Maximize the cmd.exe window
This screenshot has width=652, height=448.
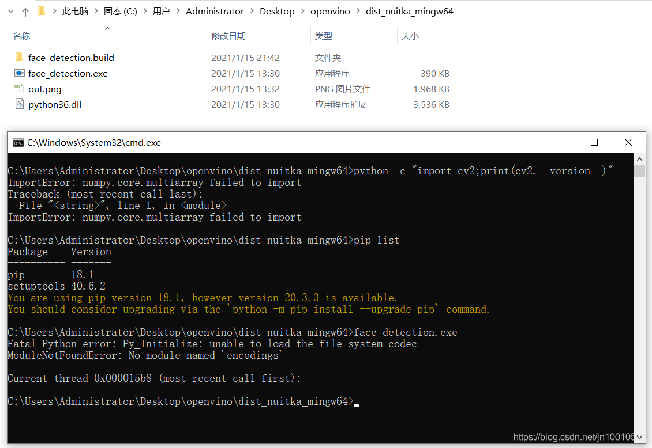[x=594, y=142]
